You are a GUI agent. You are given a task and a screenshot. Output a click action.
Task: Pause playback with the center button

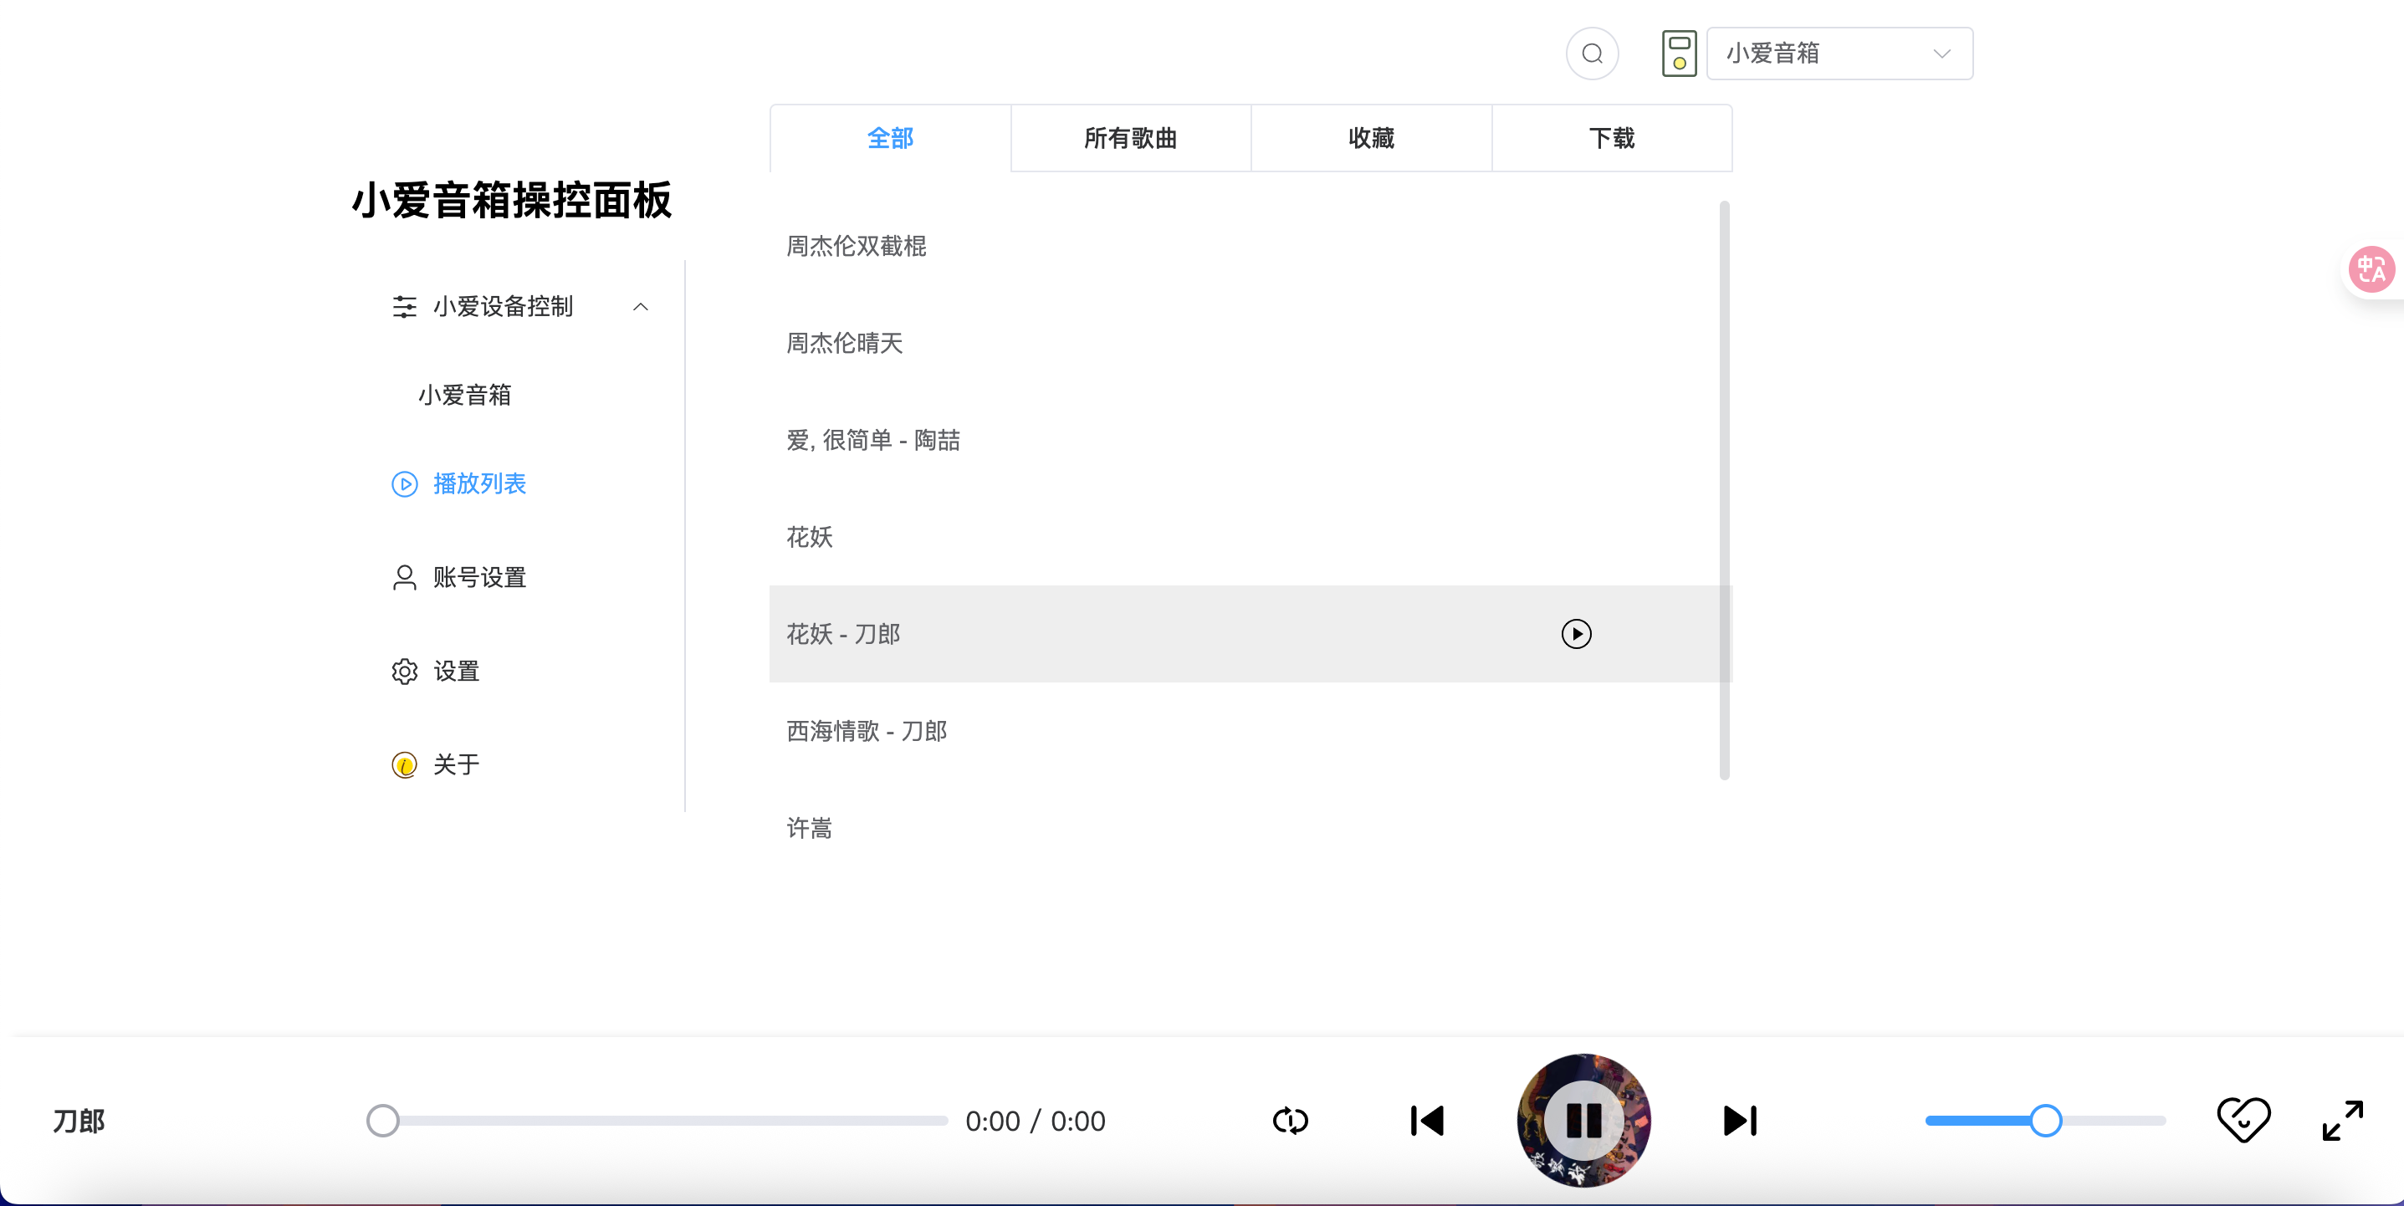1583,1120
